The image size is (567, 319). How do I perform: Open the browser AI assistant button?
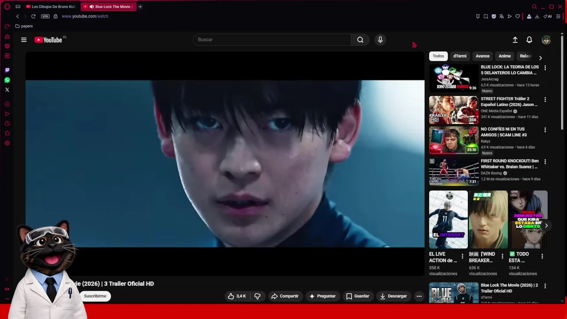pyautogui.click(x=548, y=16)
